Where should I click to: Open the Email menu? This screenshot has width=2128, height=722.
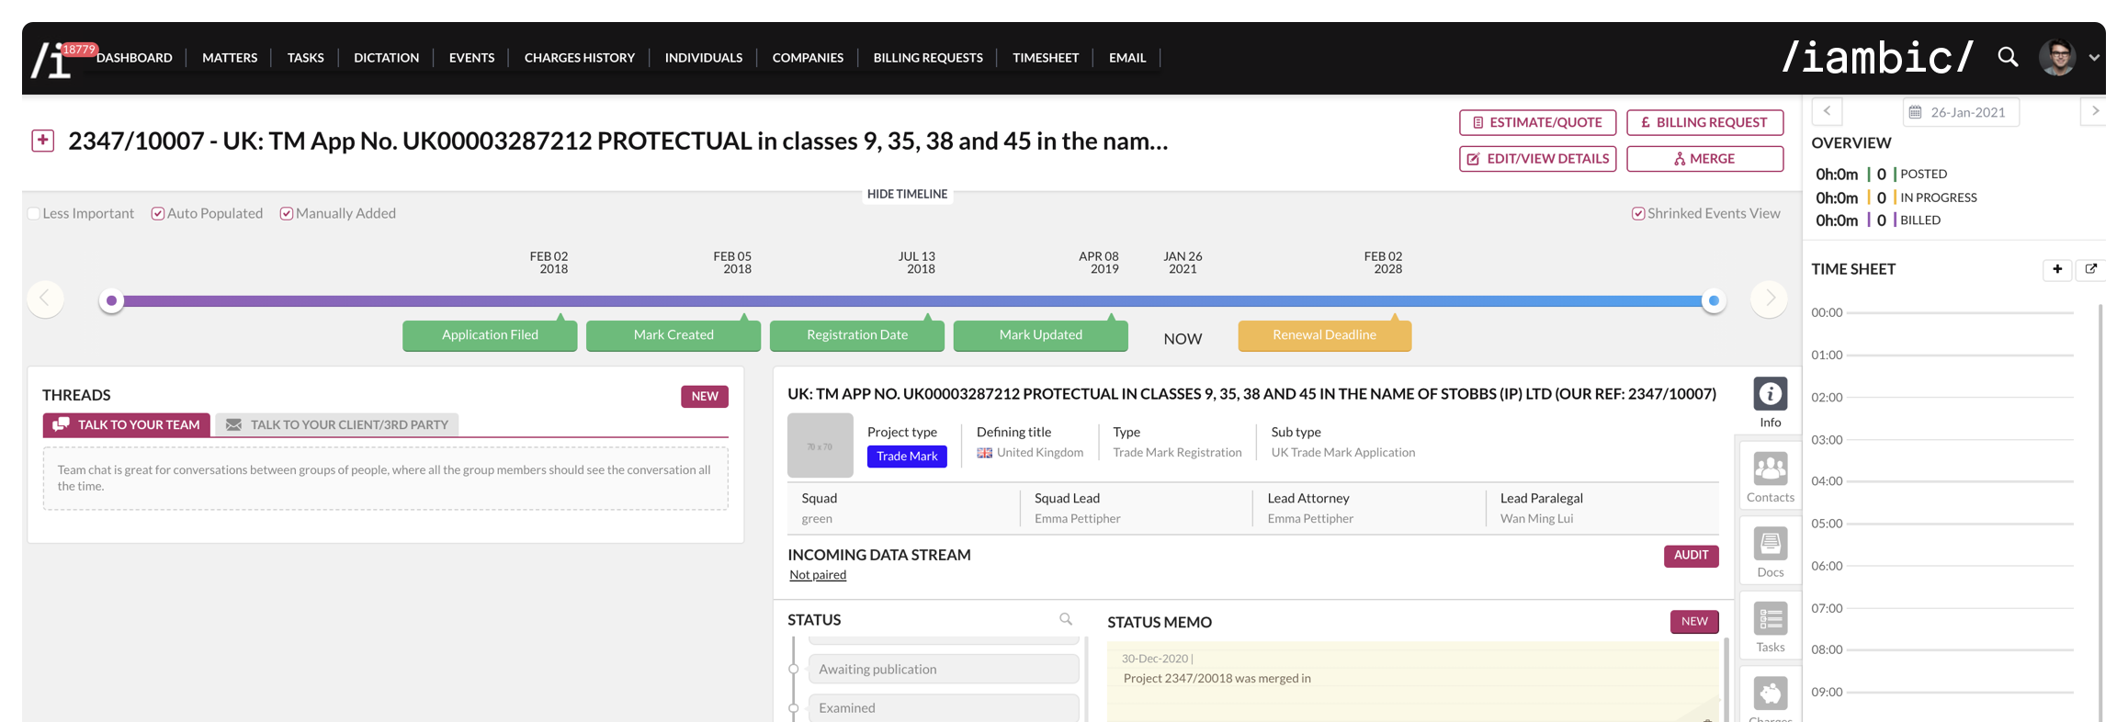click(1127, 58)
